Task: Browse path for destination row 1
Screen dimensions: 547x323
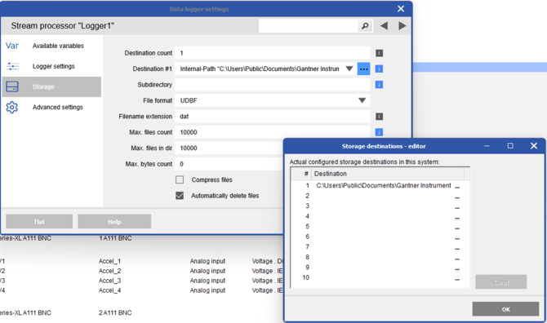Action: (x=457, y=187)
